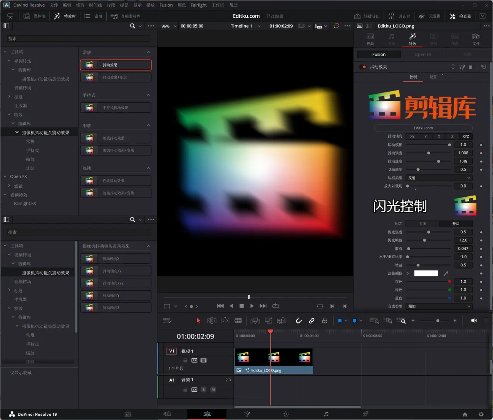Adjust the 闪光帧数 slider
Viewport: 493px width, 420px height.
[x=424, y=240]
